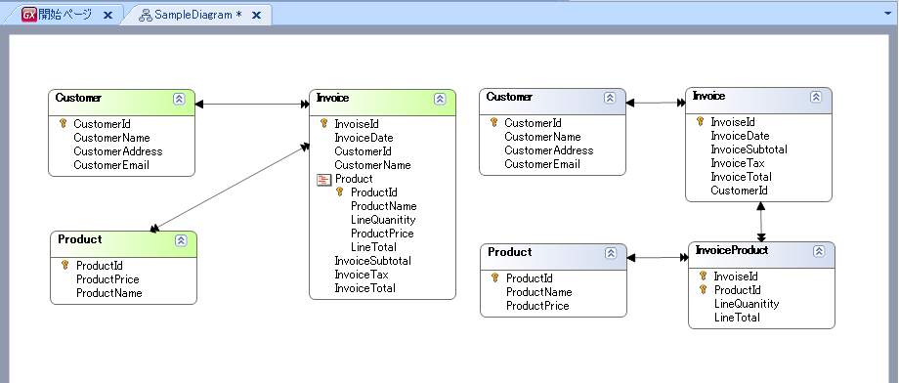The width and height of the screenshot is (899, 383).
Task: Select CustomerId in green Invoice table
Action: (363, 151)
